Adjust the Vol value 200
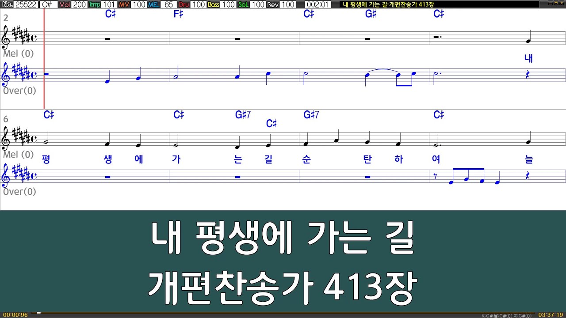 80,4
